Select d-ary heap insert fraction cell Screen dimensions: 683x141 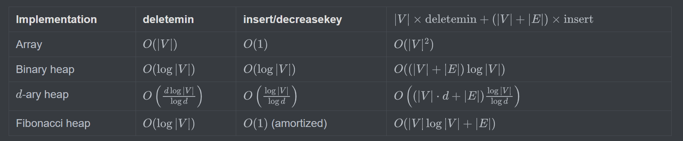coord(270,96)
